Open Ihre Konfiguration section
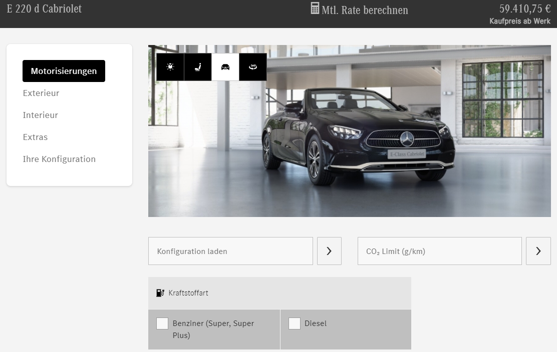Viewport: 557px width, 352px height. [59, 159]
